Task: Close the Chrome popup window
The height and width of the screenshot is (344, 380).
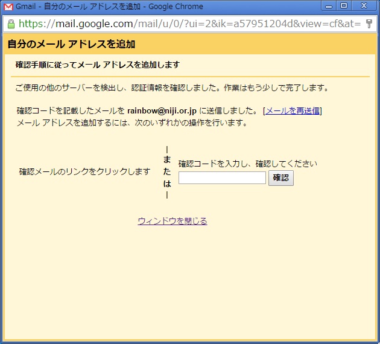Action: click(364, 6)
